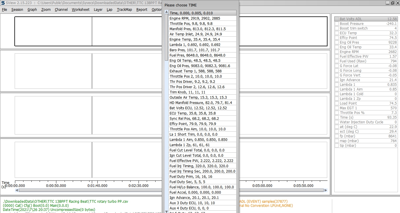Toggle the Ign Advance channel checkbox
This screenshot has width=400, height=213.
[337, 80]
